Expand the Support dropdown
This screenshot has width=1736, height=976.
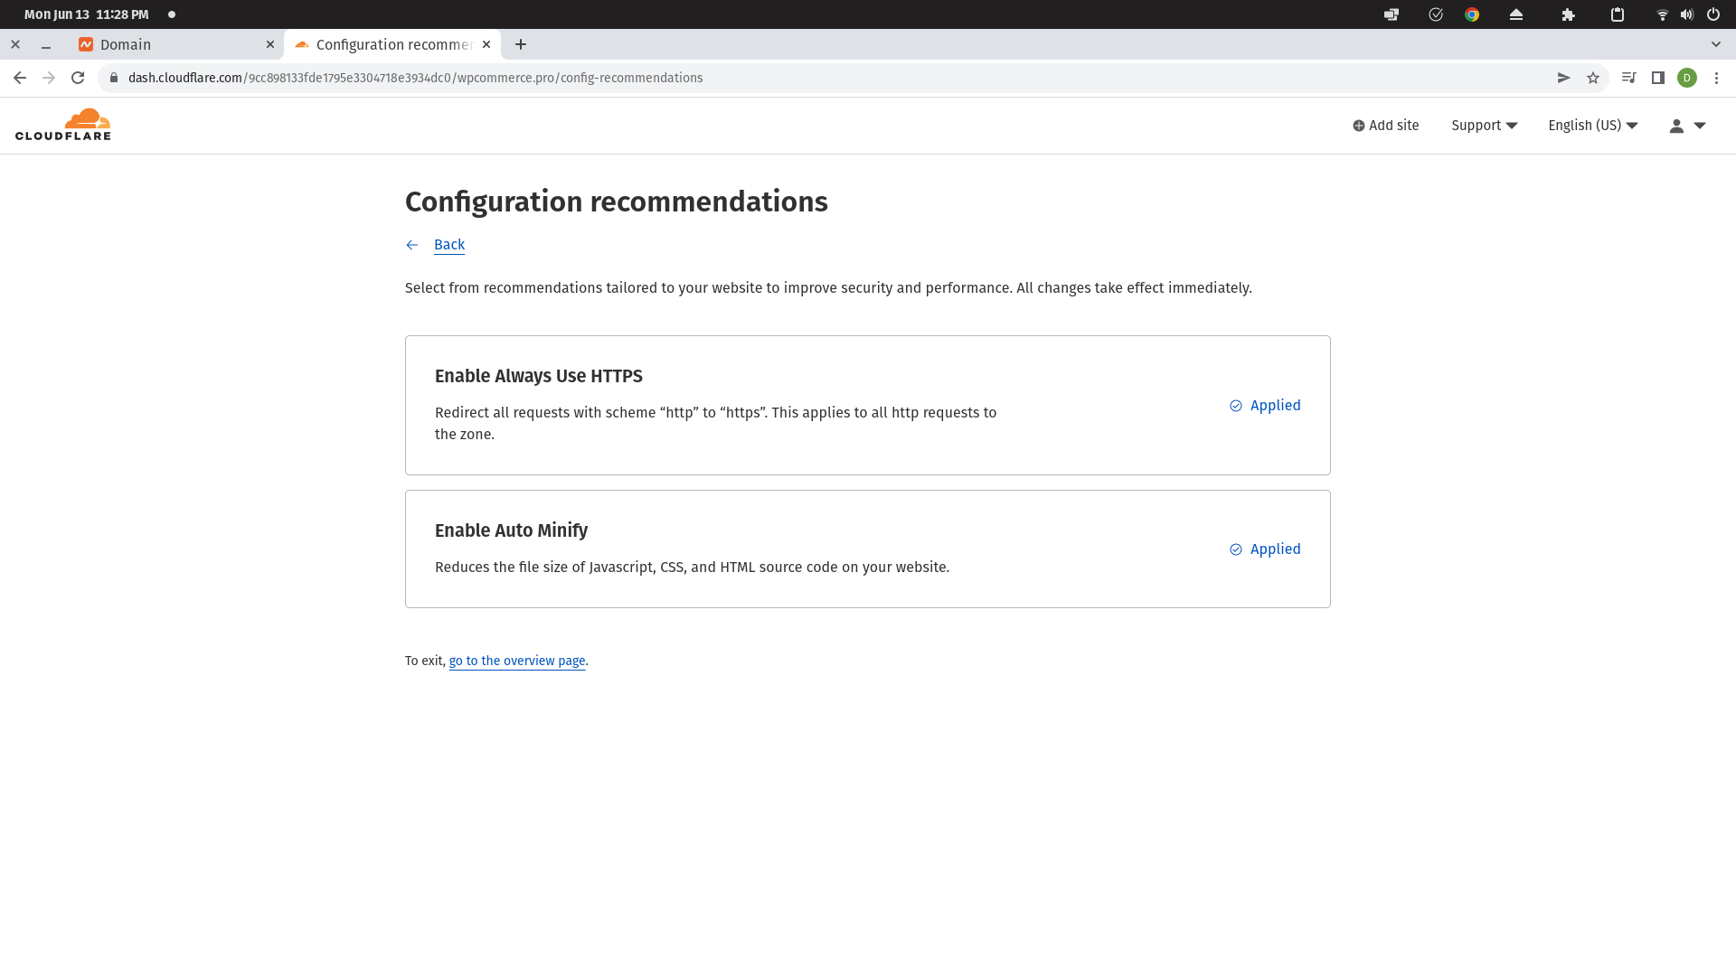(x=1484, y=126)
